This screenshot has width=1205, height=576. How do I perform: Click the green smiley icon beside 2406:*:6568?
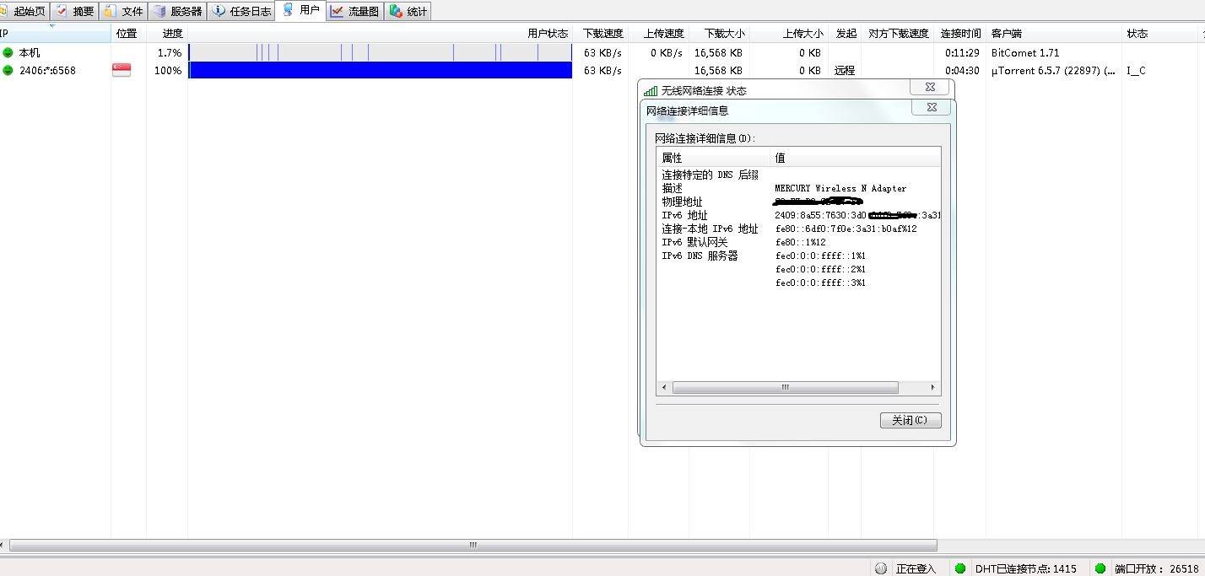(8, 71)
